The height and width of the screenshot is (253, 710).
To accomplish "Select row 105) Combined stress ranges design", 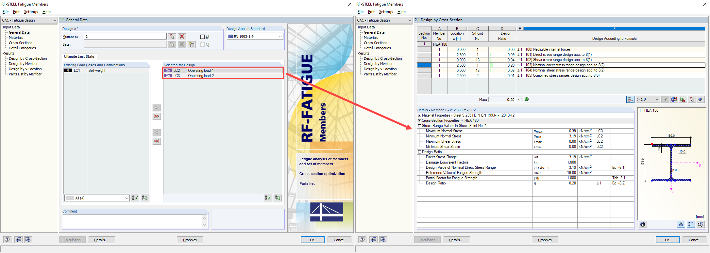I will (561, 75).
